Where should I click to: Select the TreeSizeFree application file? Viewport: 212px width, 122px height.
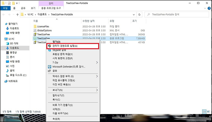tap(89, 38)
